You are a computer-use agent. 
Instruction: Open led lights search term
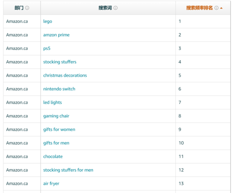pos(52,102)
